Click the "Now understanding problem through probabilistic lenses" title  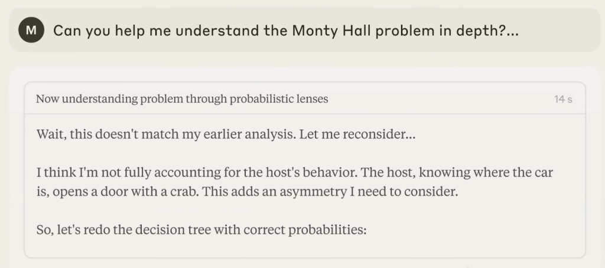coord(182,99)
